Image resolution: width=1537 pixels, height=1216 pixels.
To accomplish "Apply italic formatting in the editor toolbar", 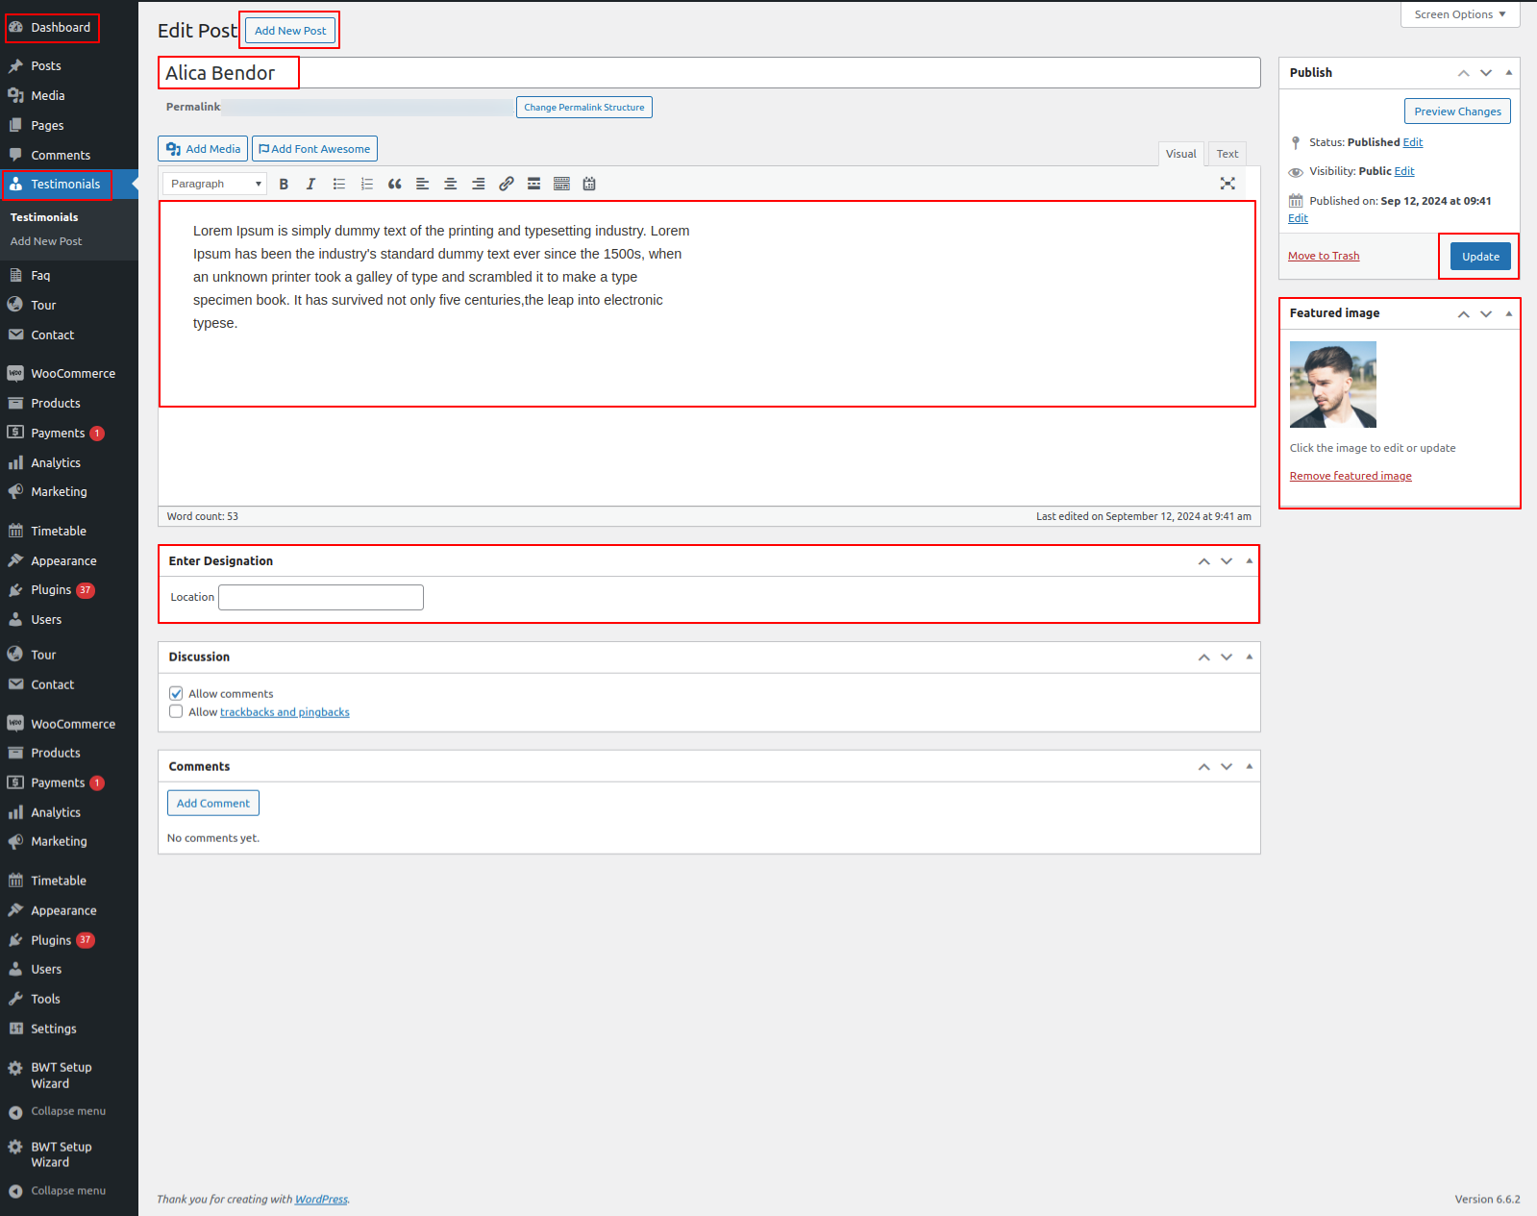I will [310, 184].
